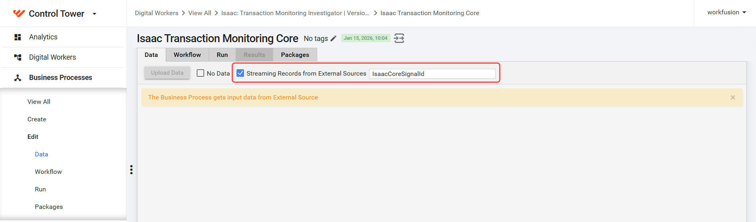Screen dimensions: 756x222
Task: Click Digital Workers breadcrumb link
Action: pyautogui.click(x=156, y=13)
